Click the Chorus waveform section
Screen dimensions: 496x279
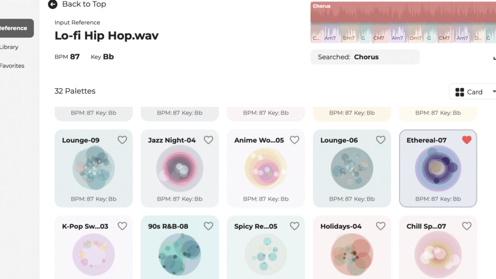tap(403, 12)
